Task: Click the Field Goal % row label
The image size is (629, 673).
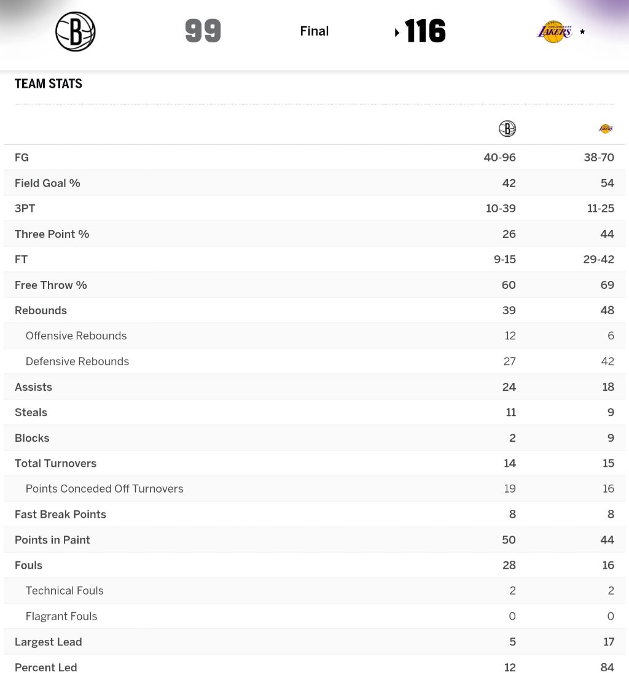Action: coord(47,183)
